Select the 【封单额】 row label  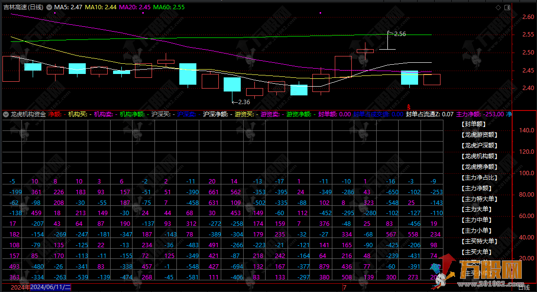click(474, 124)
